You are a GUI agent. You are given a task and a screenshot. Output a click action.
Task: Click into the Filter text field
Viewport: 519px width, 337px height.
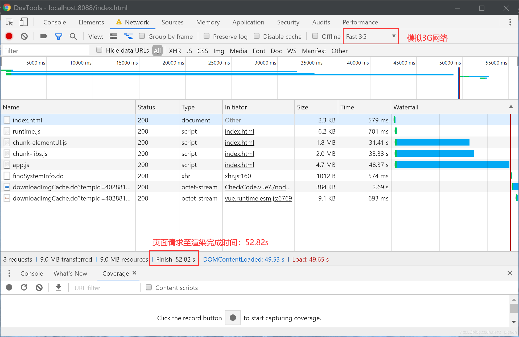(45, 51)
